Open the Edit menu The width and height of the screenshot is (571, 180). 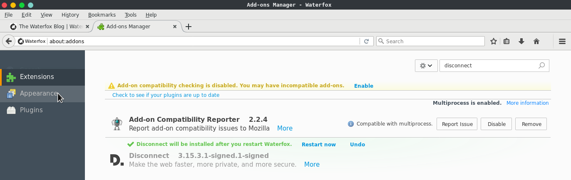click(x=27, y=15)
